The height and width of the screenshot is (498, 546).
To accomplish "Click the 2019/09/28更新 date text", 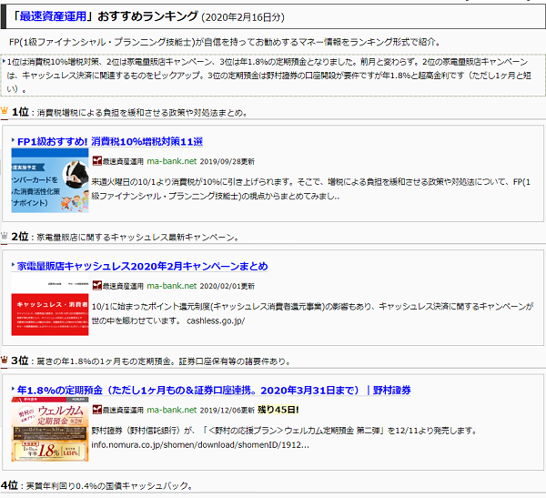I will (x=227, y=162).
